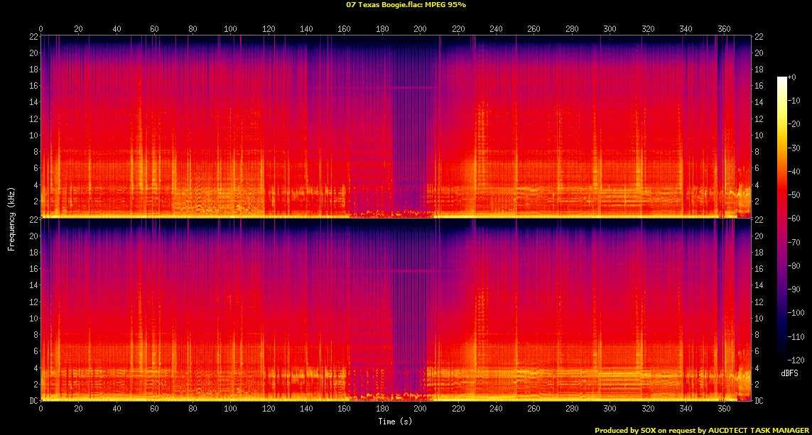The image size is (812, 435).
Task: Select the 200 mark on the bottom time axis
Action: click(x=420, y=409)
